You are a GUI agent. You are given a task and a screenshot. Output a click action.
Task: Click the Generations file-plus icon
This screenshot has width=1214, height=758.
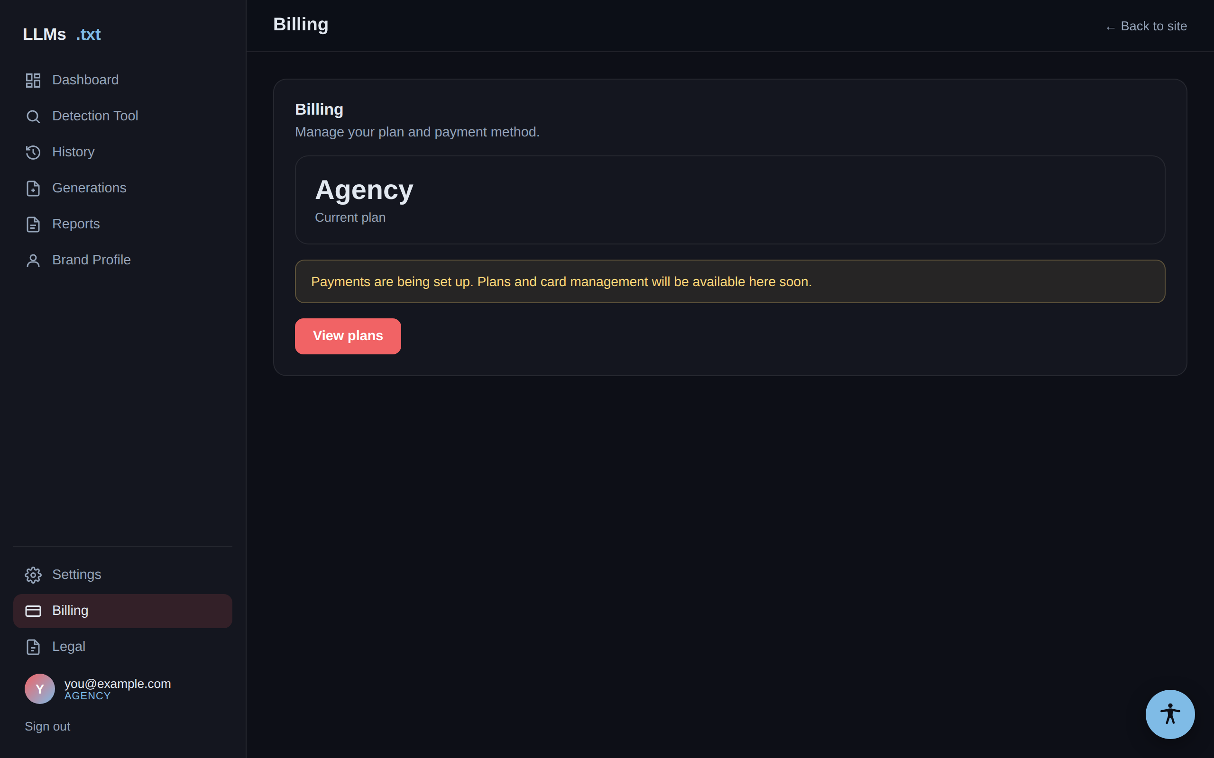pyautogui.click(x=33, y=189)
